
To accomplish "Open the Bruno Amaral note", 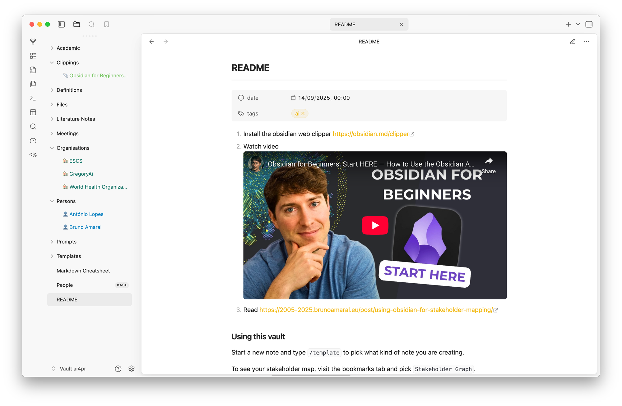I will click(85, 227).
